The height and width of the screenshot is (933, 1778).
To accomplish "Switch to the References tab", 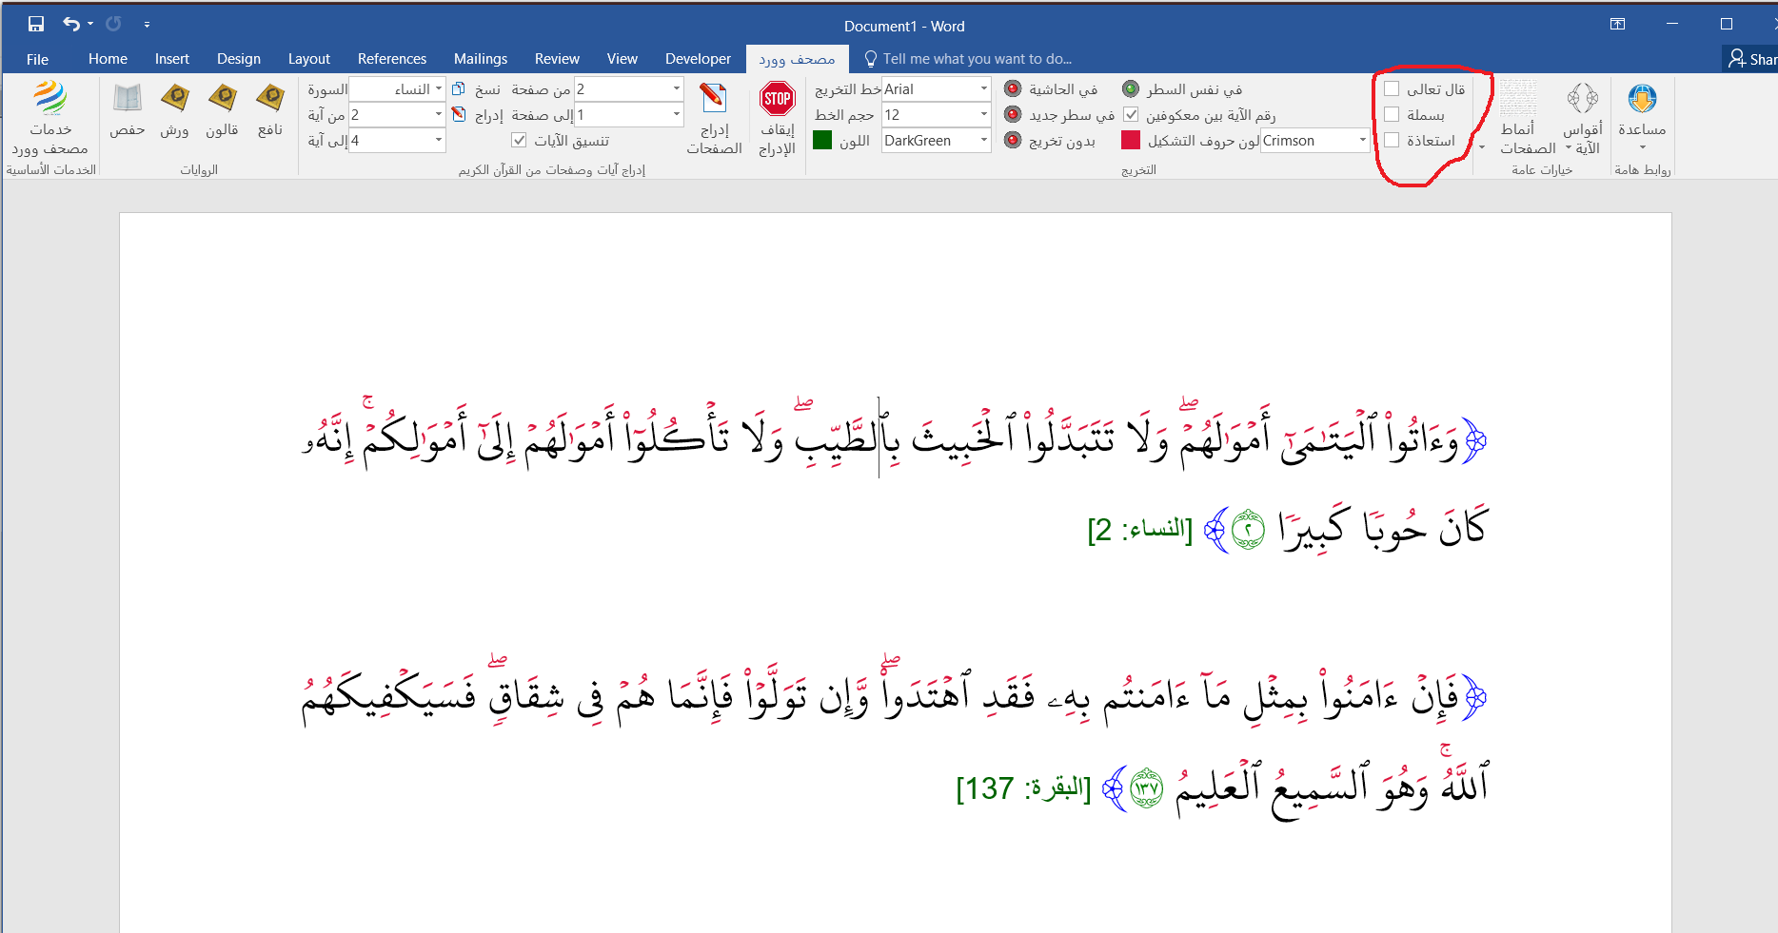I will (392, 59).
